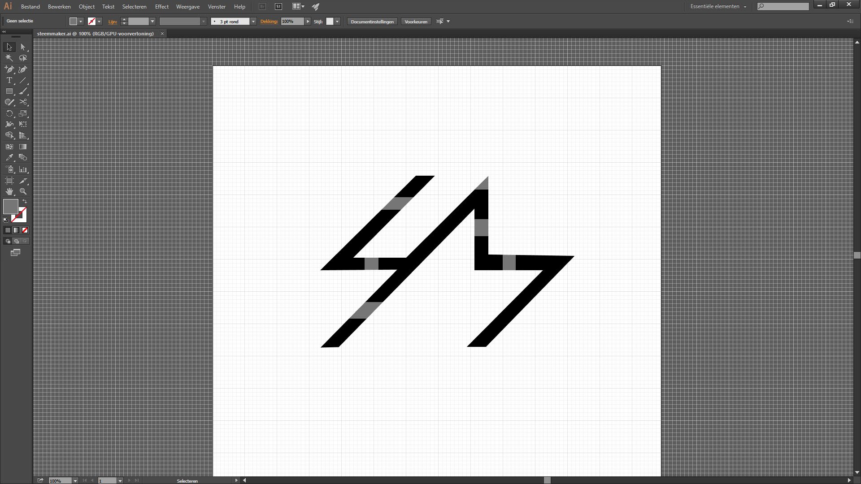The image size is (861, 484).
Task: Select the Zoom tool
Action: [23, 191]
